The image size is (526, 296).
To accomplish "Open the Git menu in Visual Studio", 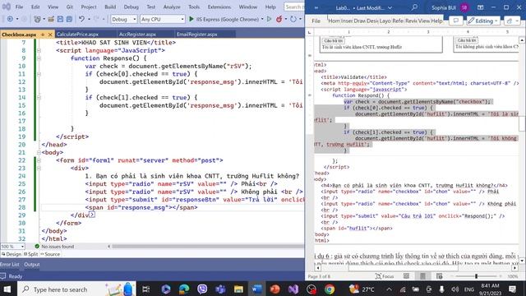I will pyautogui.click(x=69, y=7).
